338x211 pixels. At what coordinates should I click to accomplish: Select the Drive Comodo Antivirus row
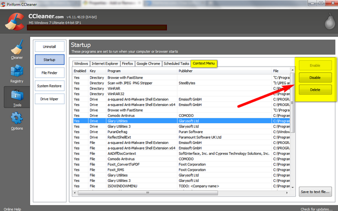[x=181, y=115]
